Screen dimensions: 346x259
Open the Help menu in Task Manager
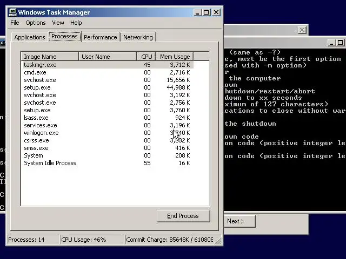76,23
